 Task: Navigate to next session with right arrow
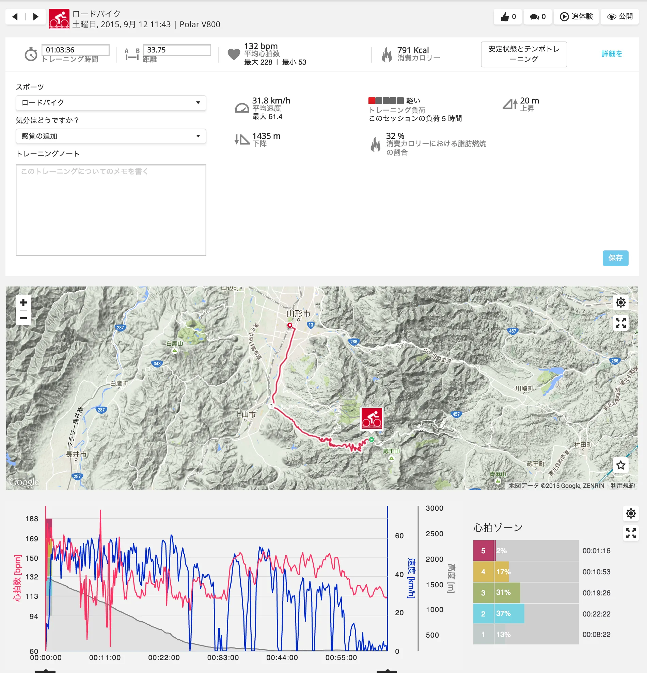[35, 16]
